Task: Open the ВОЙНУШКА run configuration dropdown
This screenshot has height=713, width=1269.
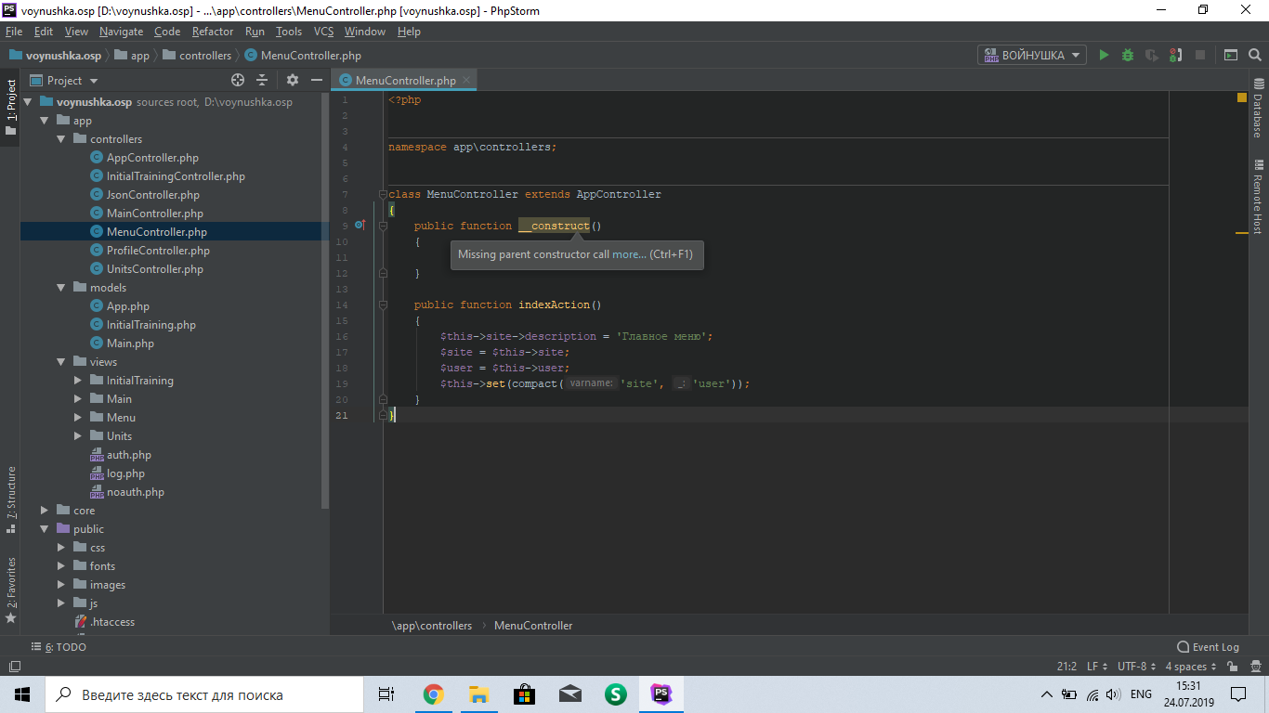Action: point(1031,55)
